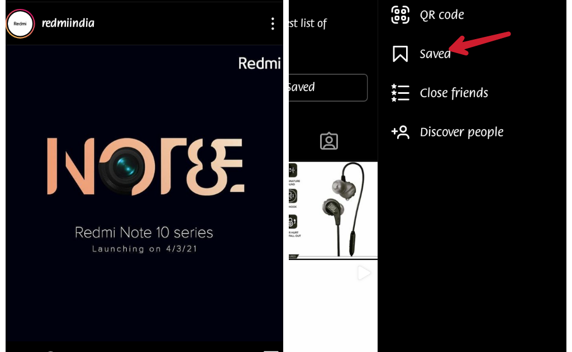Click the bookmark Saved icon
The height and width of the screenshot is (352, 572).
400,54
